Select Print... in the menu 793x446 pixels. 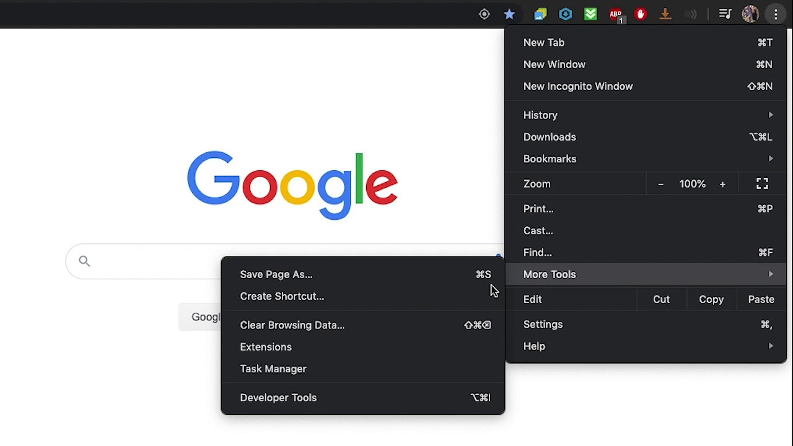[646, 209]
